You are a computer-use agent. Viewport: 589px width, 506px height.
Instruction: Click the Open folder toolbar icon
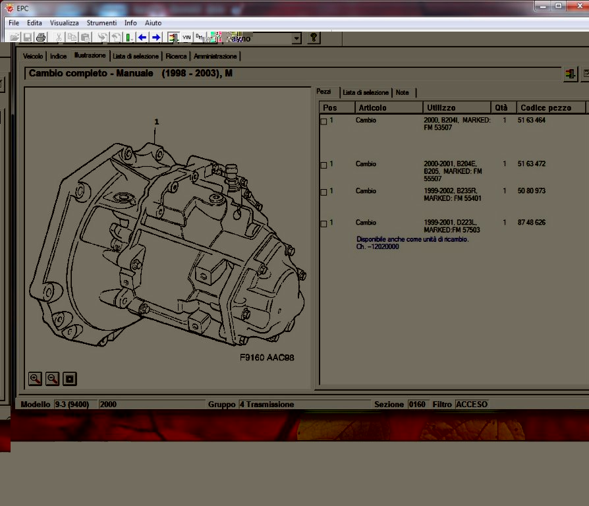click(14, 38)
